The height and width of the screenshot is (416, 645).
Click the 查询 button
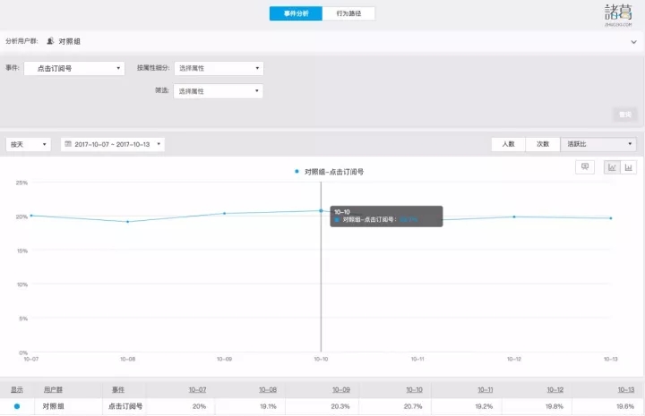pyautogui.click(x=625, y=115)
